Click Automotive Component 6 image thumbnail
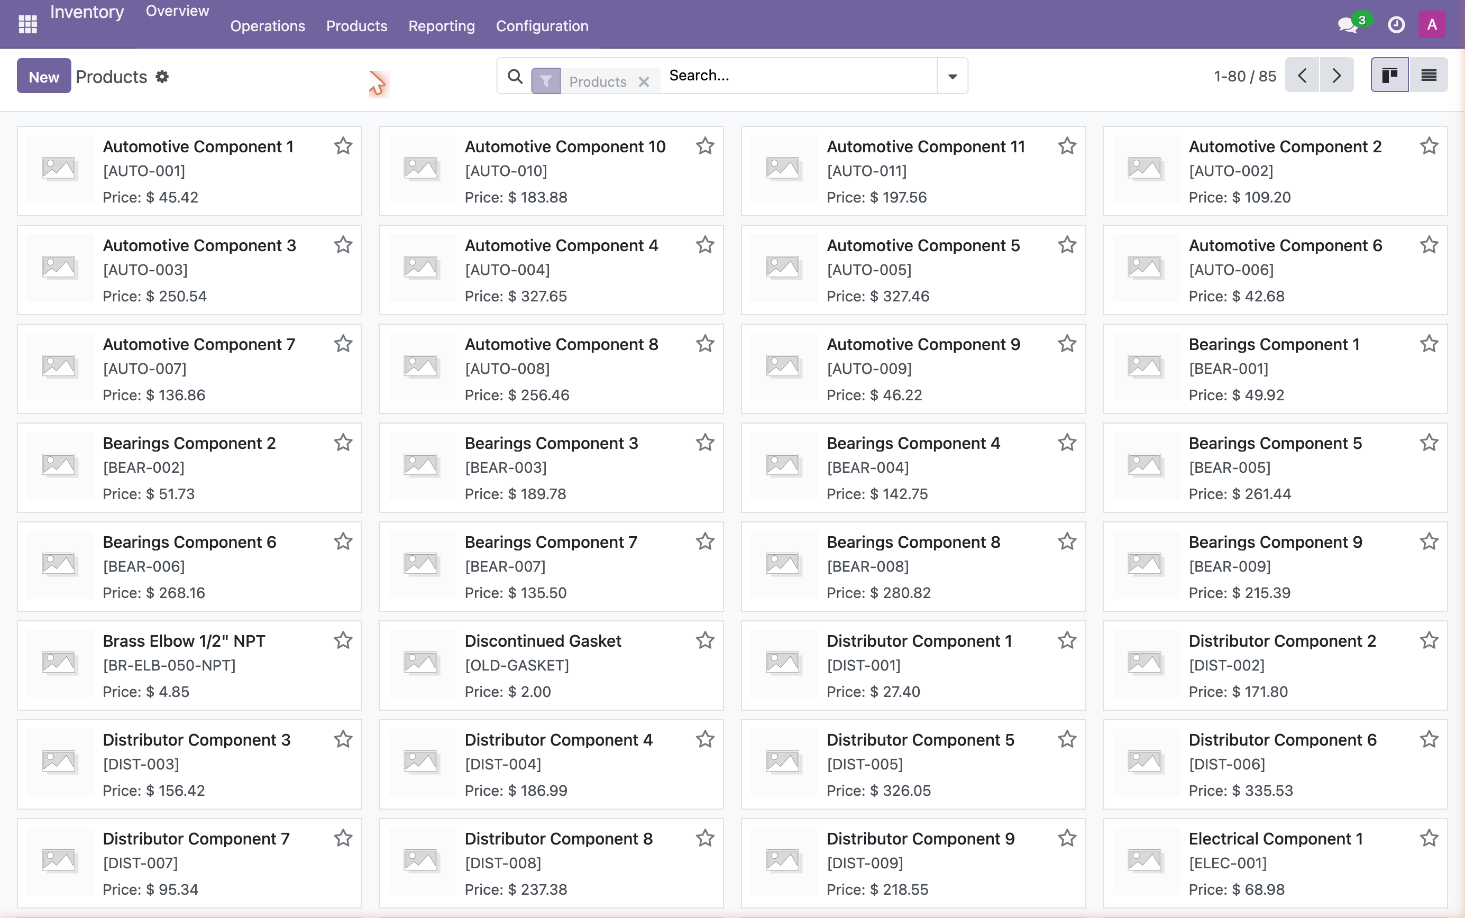The width and height of the screenshot is (1465, 918). coord(1145,267)
